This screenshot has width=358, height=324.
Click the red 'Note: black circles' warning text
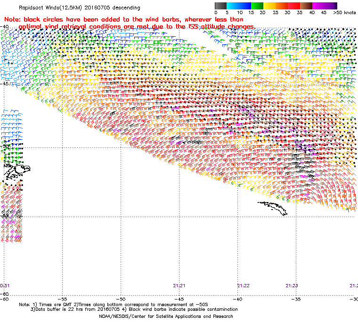click(x=124, y=19)
